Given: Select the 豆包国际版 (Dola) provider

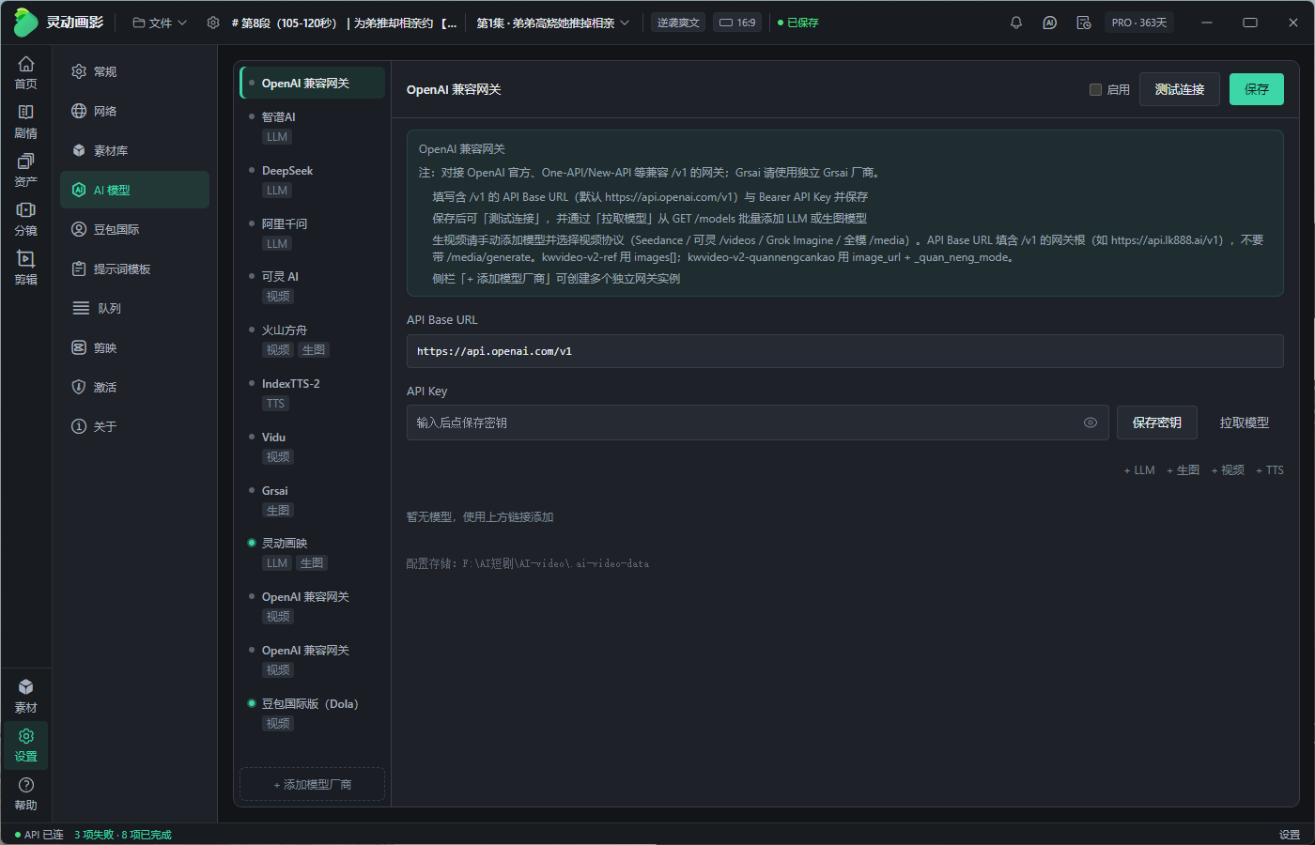Looking at the screenshot, I should click(x=313, y=714).
